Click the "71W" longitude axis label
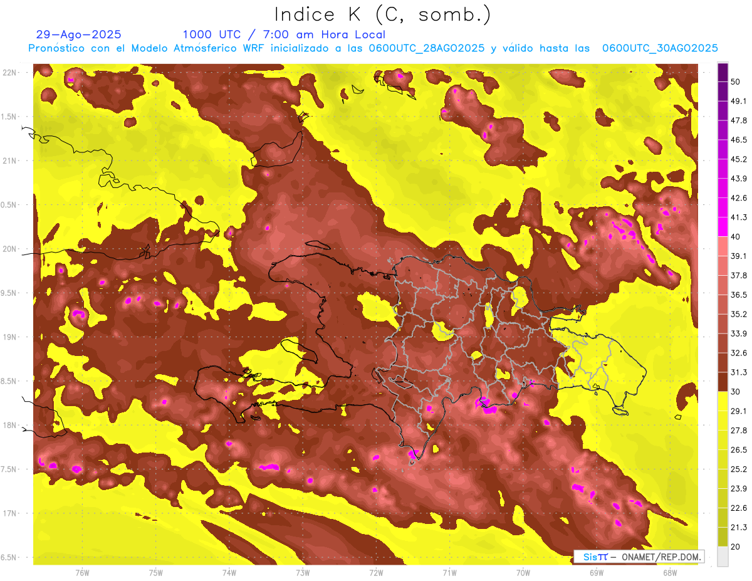This screenshot has height=581, width=752. [449, 573]
